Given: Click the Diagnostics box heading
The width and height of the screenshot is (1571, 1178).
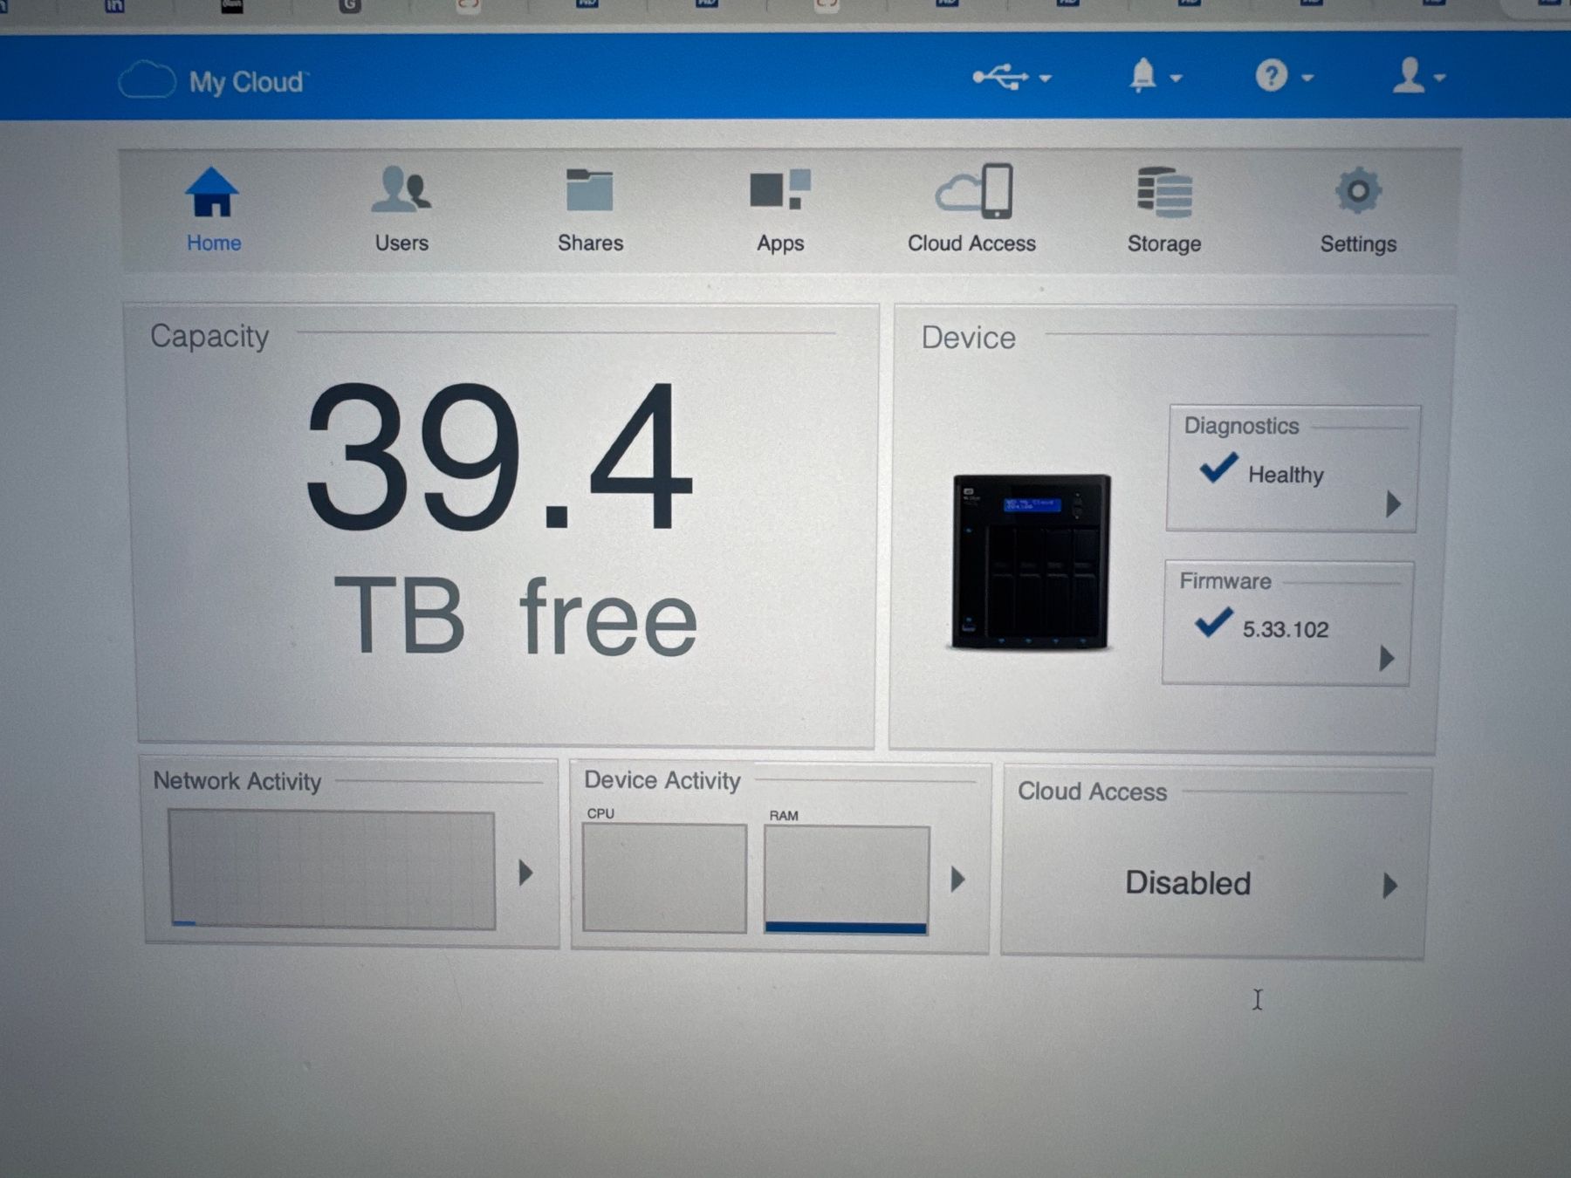Looking at the screenshot, I should coord(1241,426).
